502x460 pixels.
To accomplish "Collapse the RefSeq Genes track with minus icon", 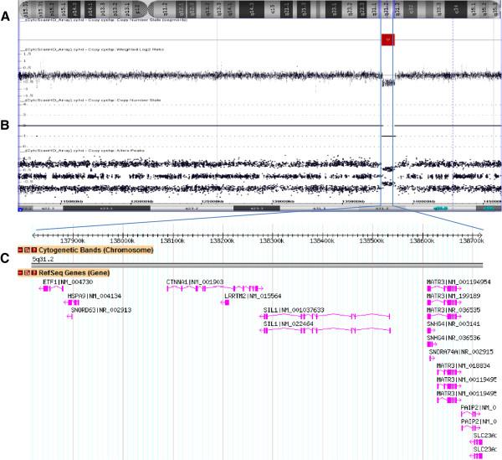I will pyautogui.click(x=20, y=273).
